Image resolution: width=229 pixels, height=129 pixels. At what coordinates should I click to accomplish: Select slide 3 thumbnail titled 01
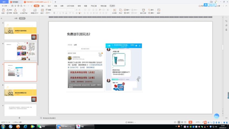(20, 30)
